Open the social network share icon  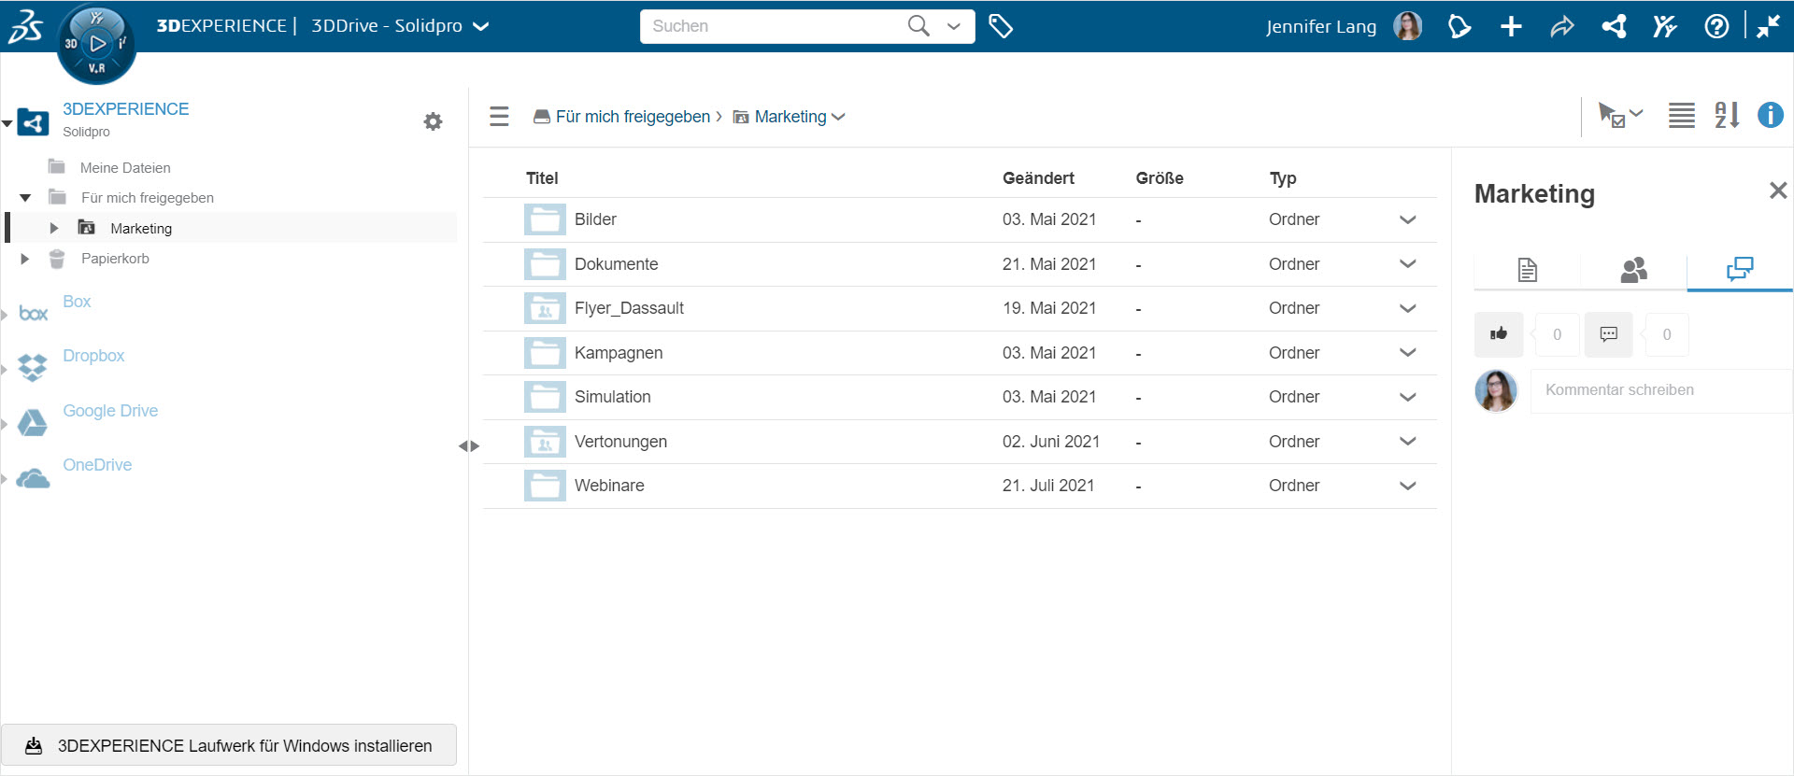1614,26
